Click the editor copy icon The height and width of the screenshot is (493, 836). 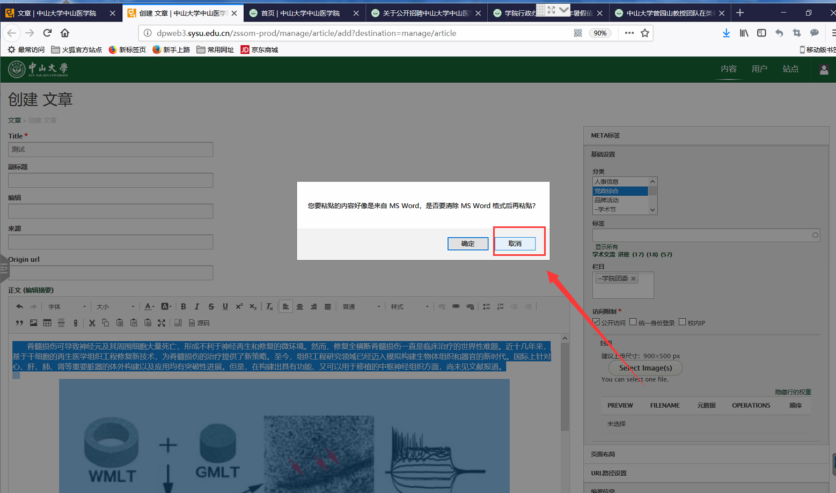point(106,323)
